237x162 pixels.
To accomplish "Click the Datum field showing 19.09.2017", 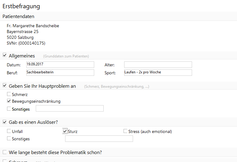I will point(60,64).
